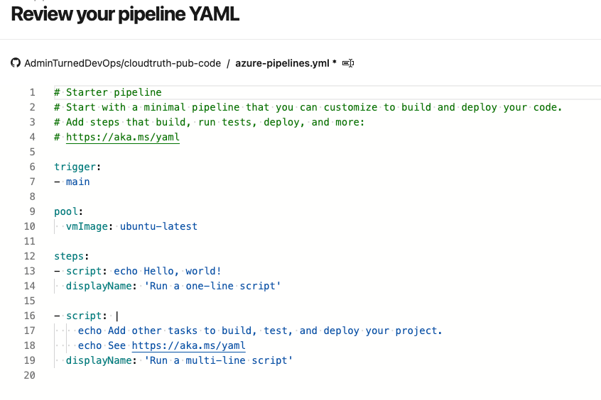The image size is (601, 400).
Task: Click 'echo Hello, world!' script text
Action: click(168, 272)
